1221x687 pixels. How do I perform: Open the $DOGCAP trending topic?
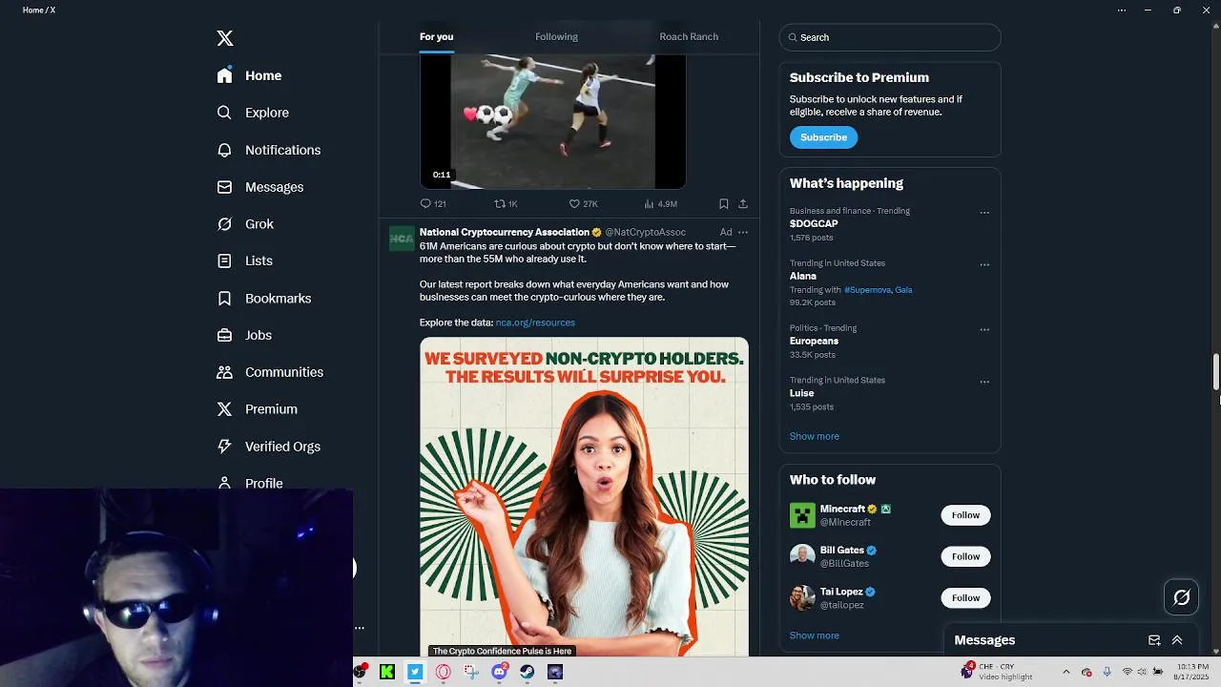(814, 223)
